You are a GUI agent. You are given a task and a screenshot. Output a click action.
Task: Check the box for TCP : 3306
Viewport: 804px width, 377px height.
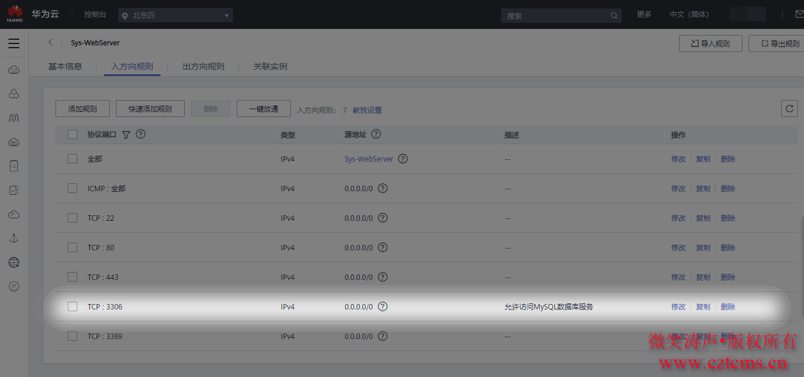[x=72, y=306]
